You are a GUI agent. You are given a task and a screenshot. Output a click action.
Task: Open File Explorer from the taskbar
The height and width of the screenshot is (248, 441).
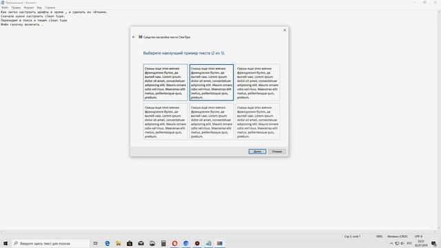pyautogui.click(x=119, y=243)
